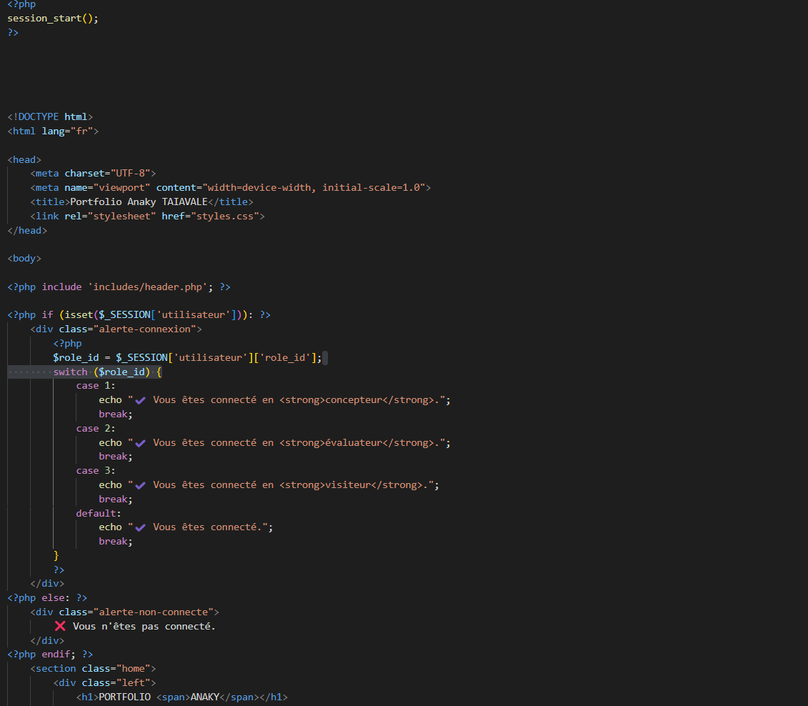Click the isset function name
Screen dimensions: 808x706
click(x=79, y=315)
